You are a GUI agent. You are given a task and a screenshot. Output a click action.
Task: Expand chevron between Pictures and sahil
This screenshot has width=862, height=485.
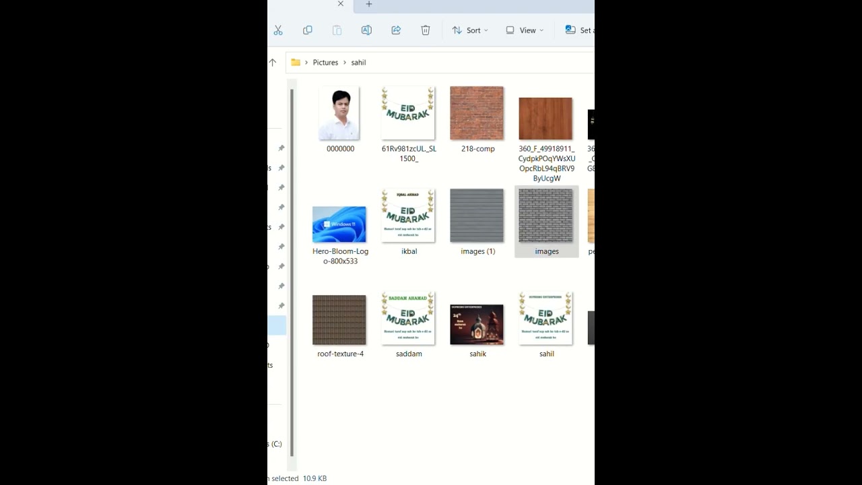[x=345, y=62]
